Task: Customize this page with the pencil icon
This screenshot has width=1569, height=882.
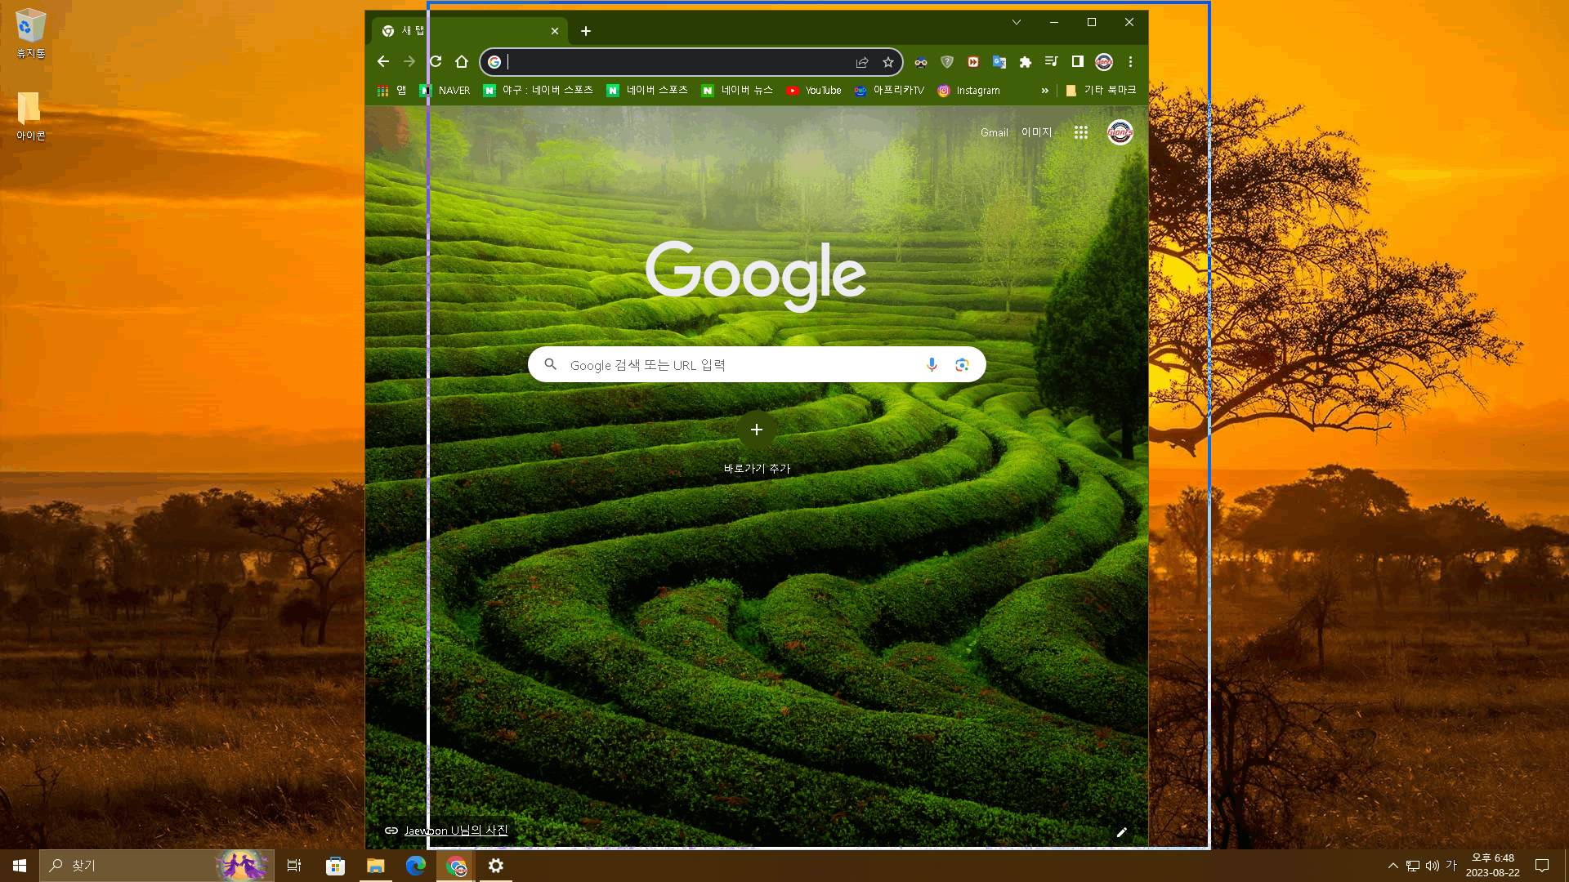Action: coord(1121,832)
